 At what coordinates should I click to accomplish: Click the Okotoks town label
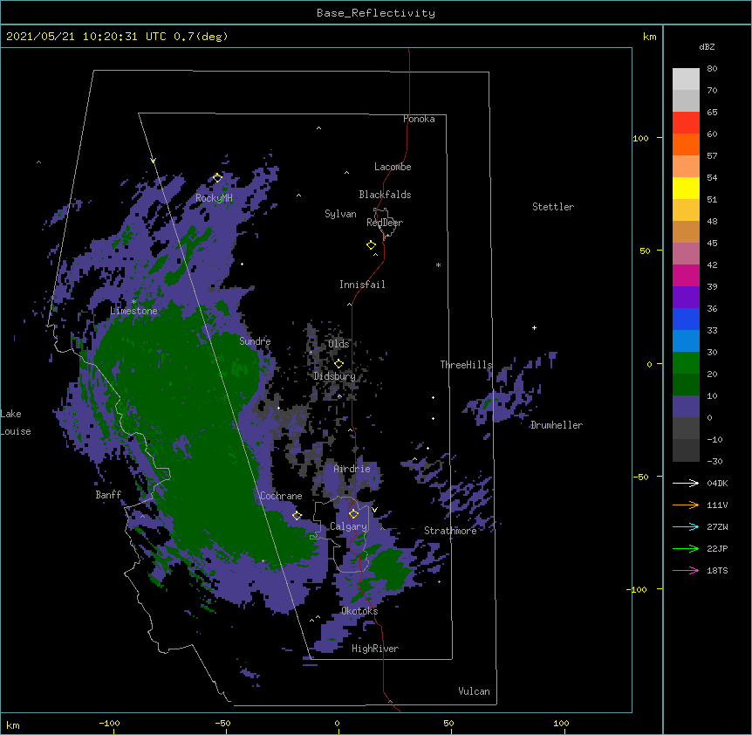359,611
